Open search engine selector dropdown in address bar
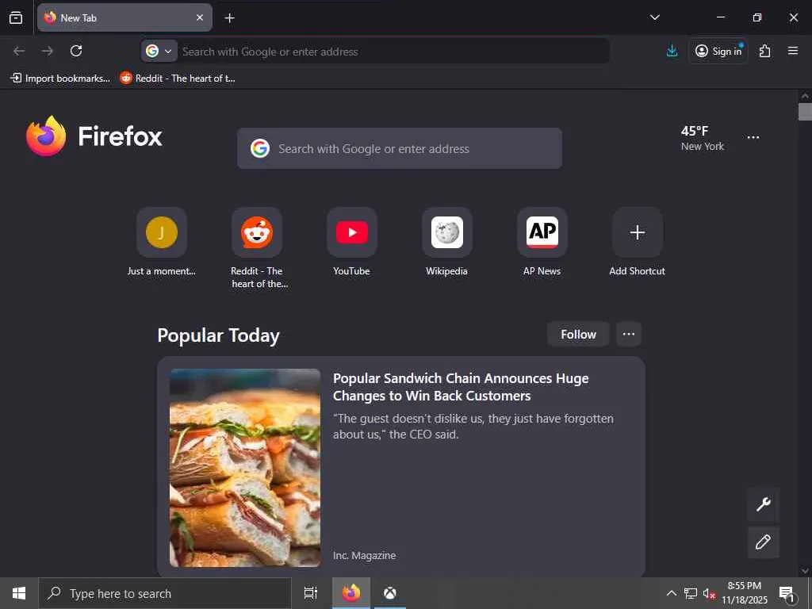Image resolution: width=812 pixels, height=609 pixels. 159,52
